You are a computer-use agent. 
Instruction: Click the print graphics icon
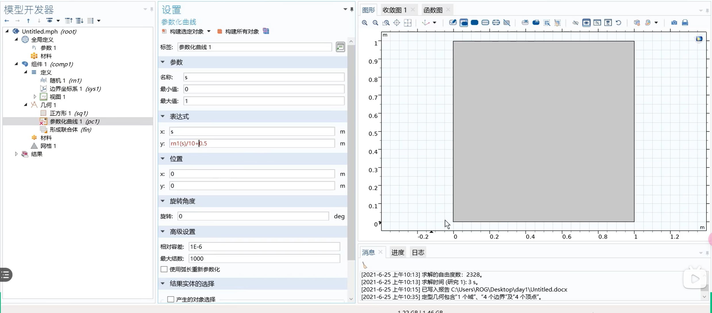[x=685, y=23]
